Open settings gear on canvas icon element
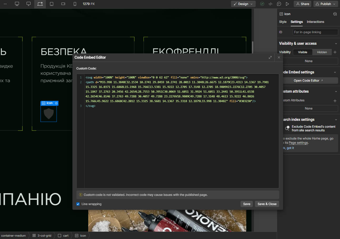340x239 pixels. [56, 103]
